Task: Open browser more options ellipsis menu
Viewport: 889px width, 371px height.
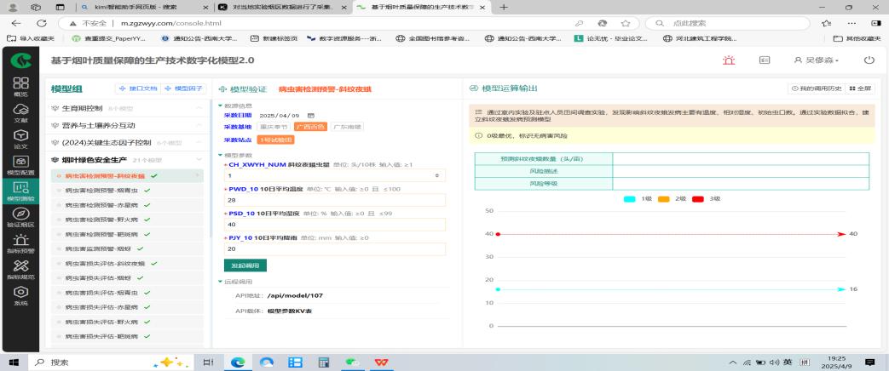Action: pos(851,23)
